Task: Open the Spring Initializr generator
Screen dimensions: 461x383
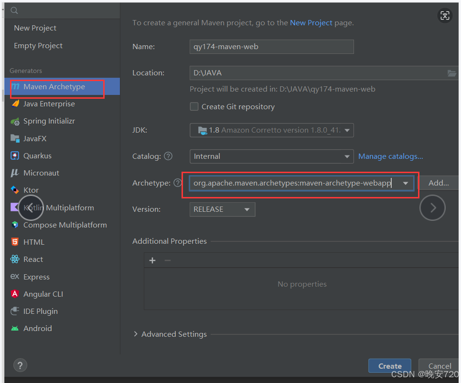Action: click(x=49, y=121)
